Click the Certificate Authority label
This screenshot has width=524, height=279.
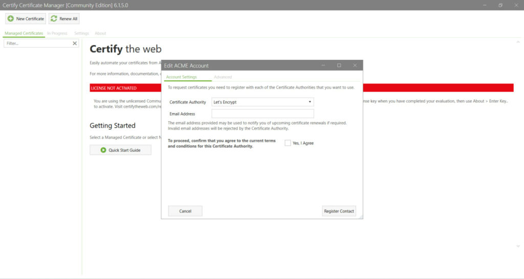click(188, 102)
